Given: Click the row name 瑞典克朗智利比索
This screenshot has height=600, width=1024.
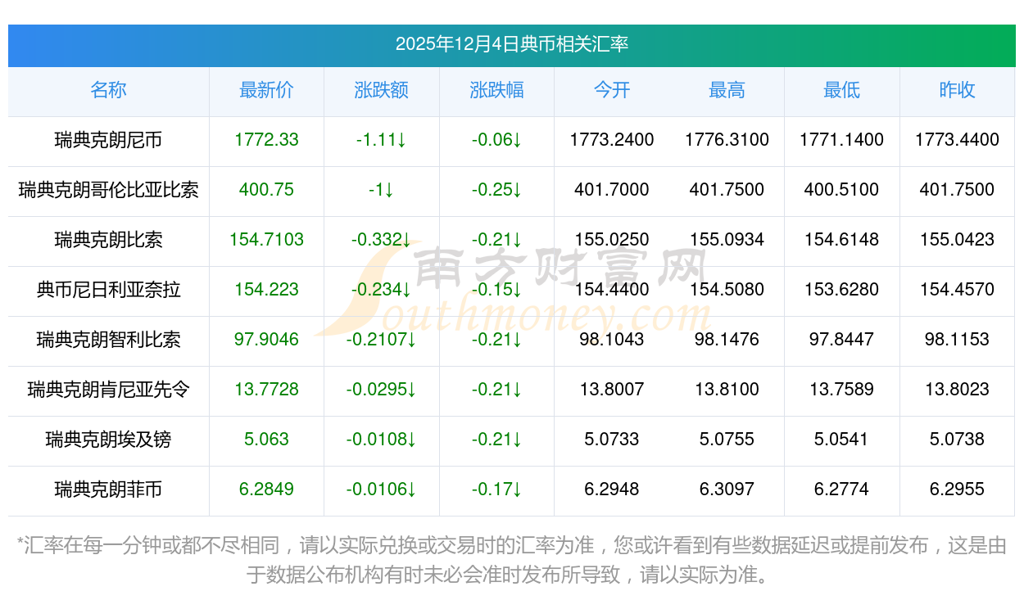Looking at the screenshot, I should coord(109,340).
